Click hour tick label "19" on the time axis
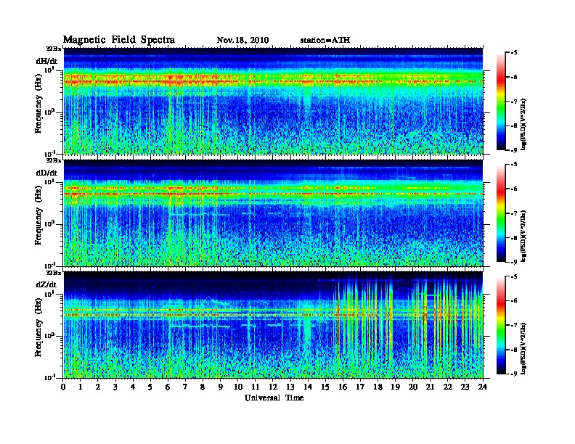 395,387
